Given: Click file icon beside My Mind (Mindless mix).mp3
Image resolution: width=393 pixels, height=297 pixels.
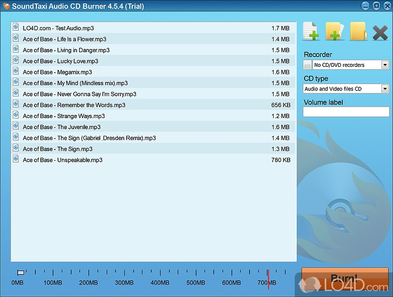Looking at the screenshot, I should pyautogui.click(x=16, y=82).
